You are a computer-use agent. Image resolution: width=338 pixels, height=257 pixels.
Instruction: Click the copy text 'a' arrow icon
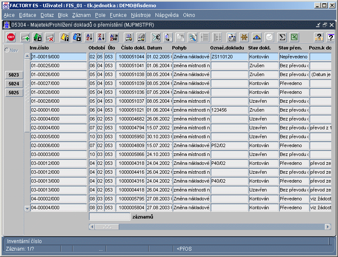[x=168, y=37]
